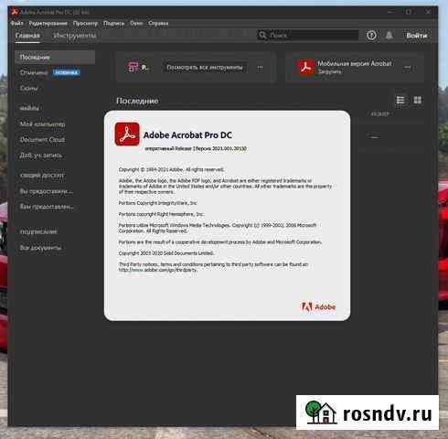Switch to grid thumbnail view icon
The image size is (448, 439).
tap(417, 100)
